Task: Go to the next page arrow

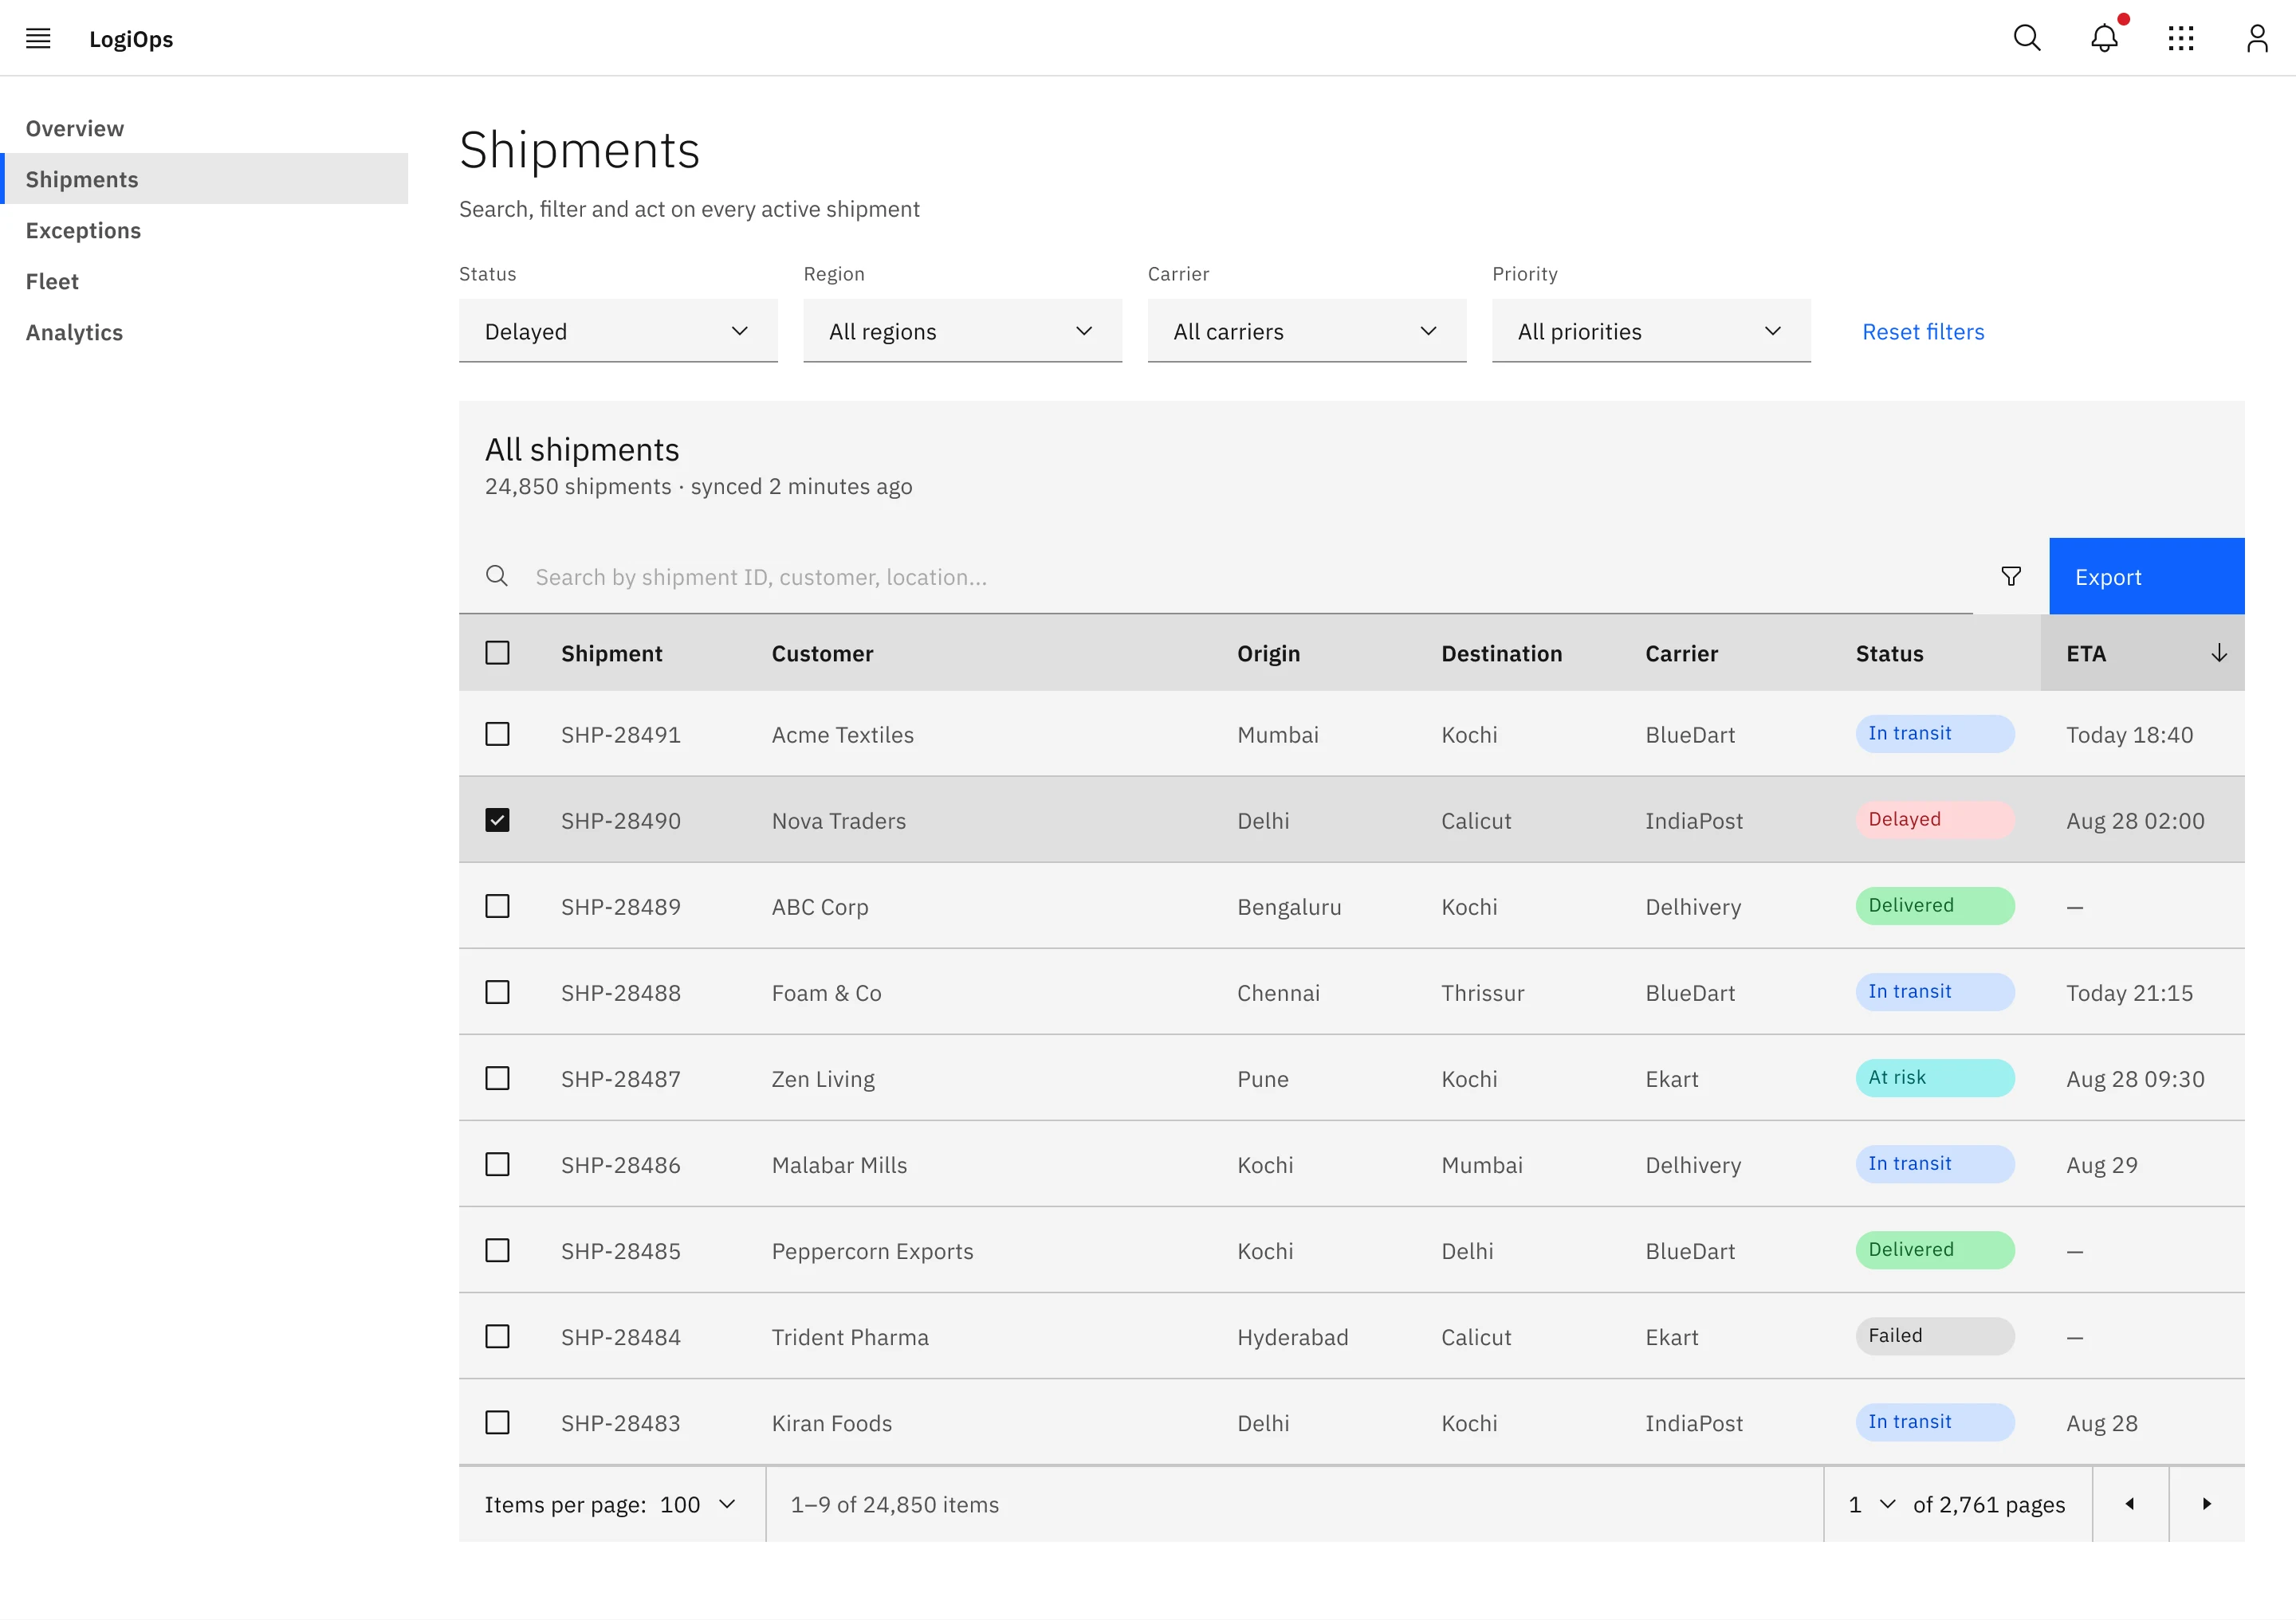Action: pyautogui.click(x=2206, y=1504)
